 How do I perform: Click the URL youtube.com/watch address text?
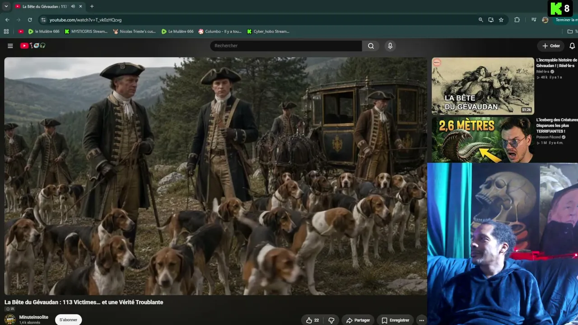[x=85, y=20]
